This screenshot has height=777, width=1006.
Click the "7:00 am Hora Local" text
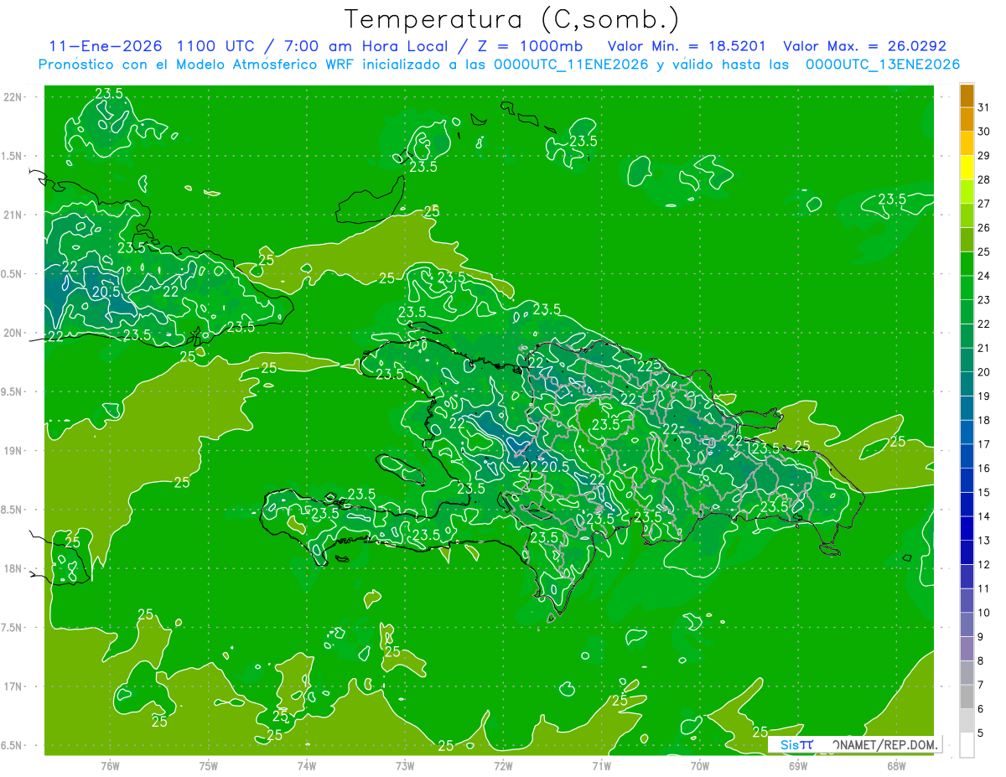click(365, 47)
